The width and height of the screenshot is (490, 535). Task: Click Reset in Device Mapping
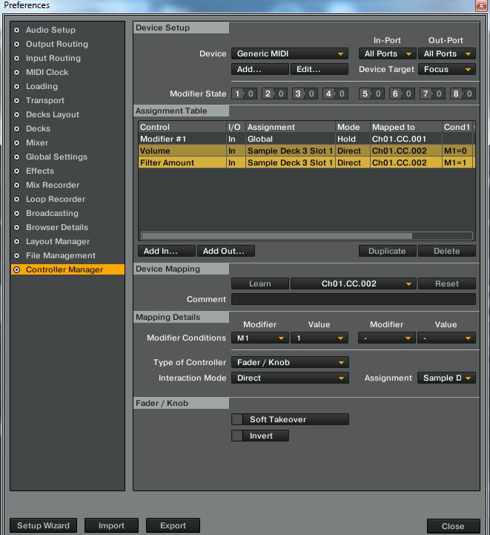(x=447, y=283)
